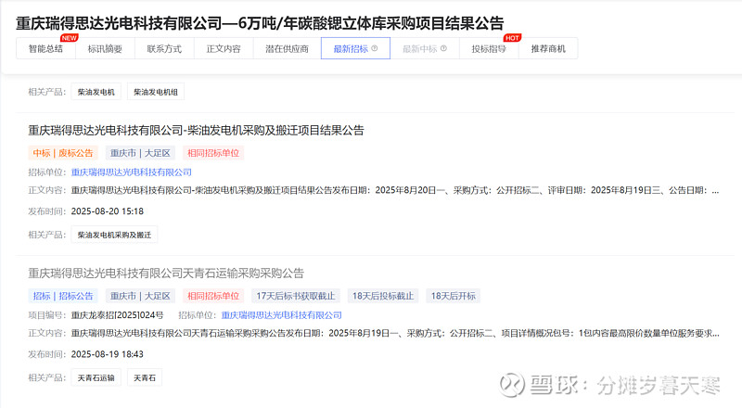The image size is (742, 408).
Task: Select the 最新招标 tab
Action: 355,48
